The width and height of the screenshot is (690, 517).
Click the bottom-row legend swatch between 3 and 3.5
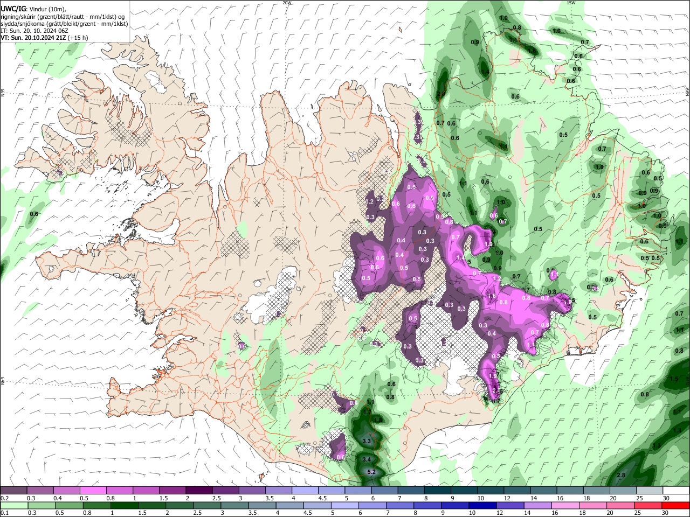point(234,505)
